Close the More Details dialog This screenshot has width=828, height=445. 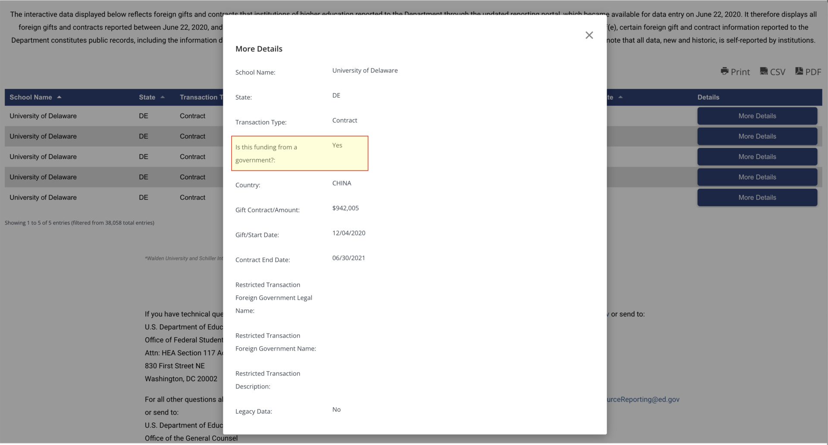[x=589, y=35]
